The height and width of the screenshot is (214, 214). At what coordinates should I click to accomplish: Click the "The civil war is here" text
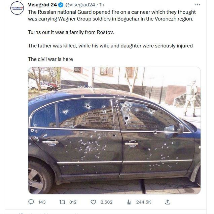[50, 59]
